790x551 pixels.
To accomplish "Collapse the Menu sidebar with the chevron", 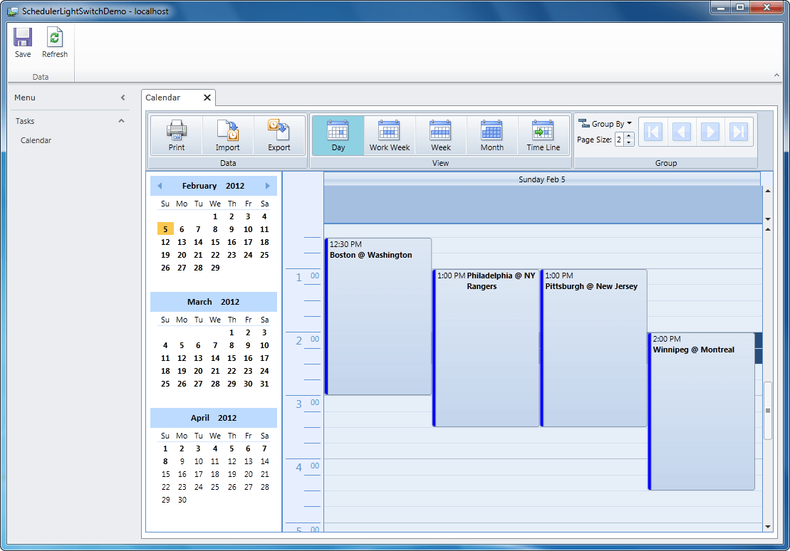I will pos(123,98).
